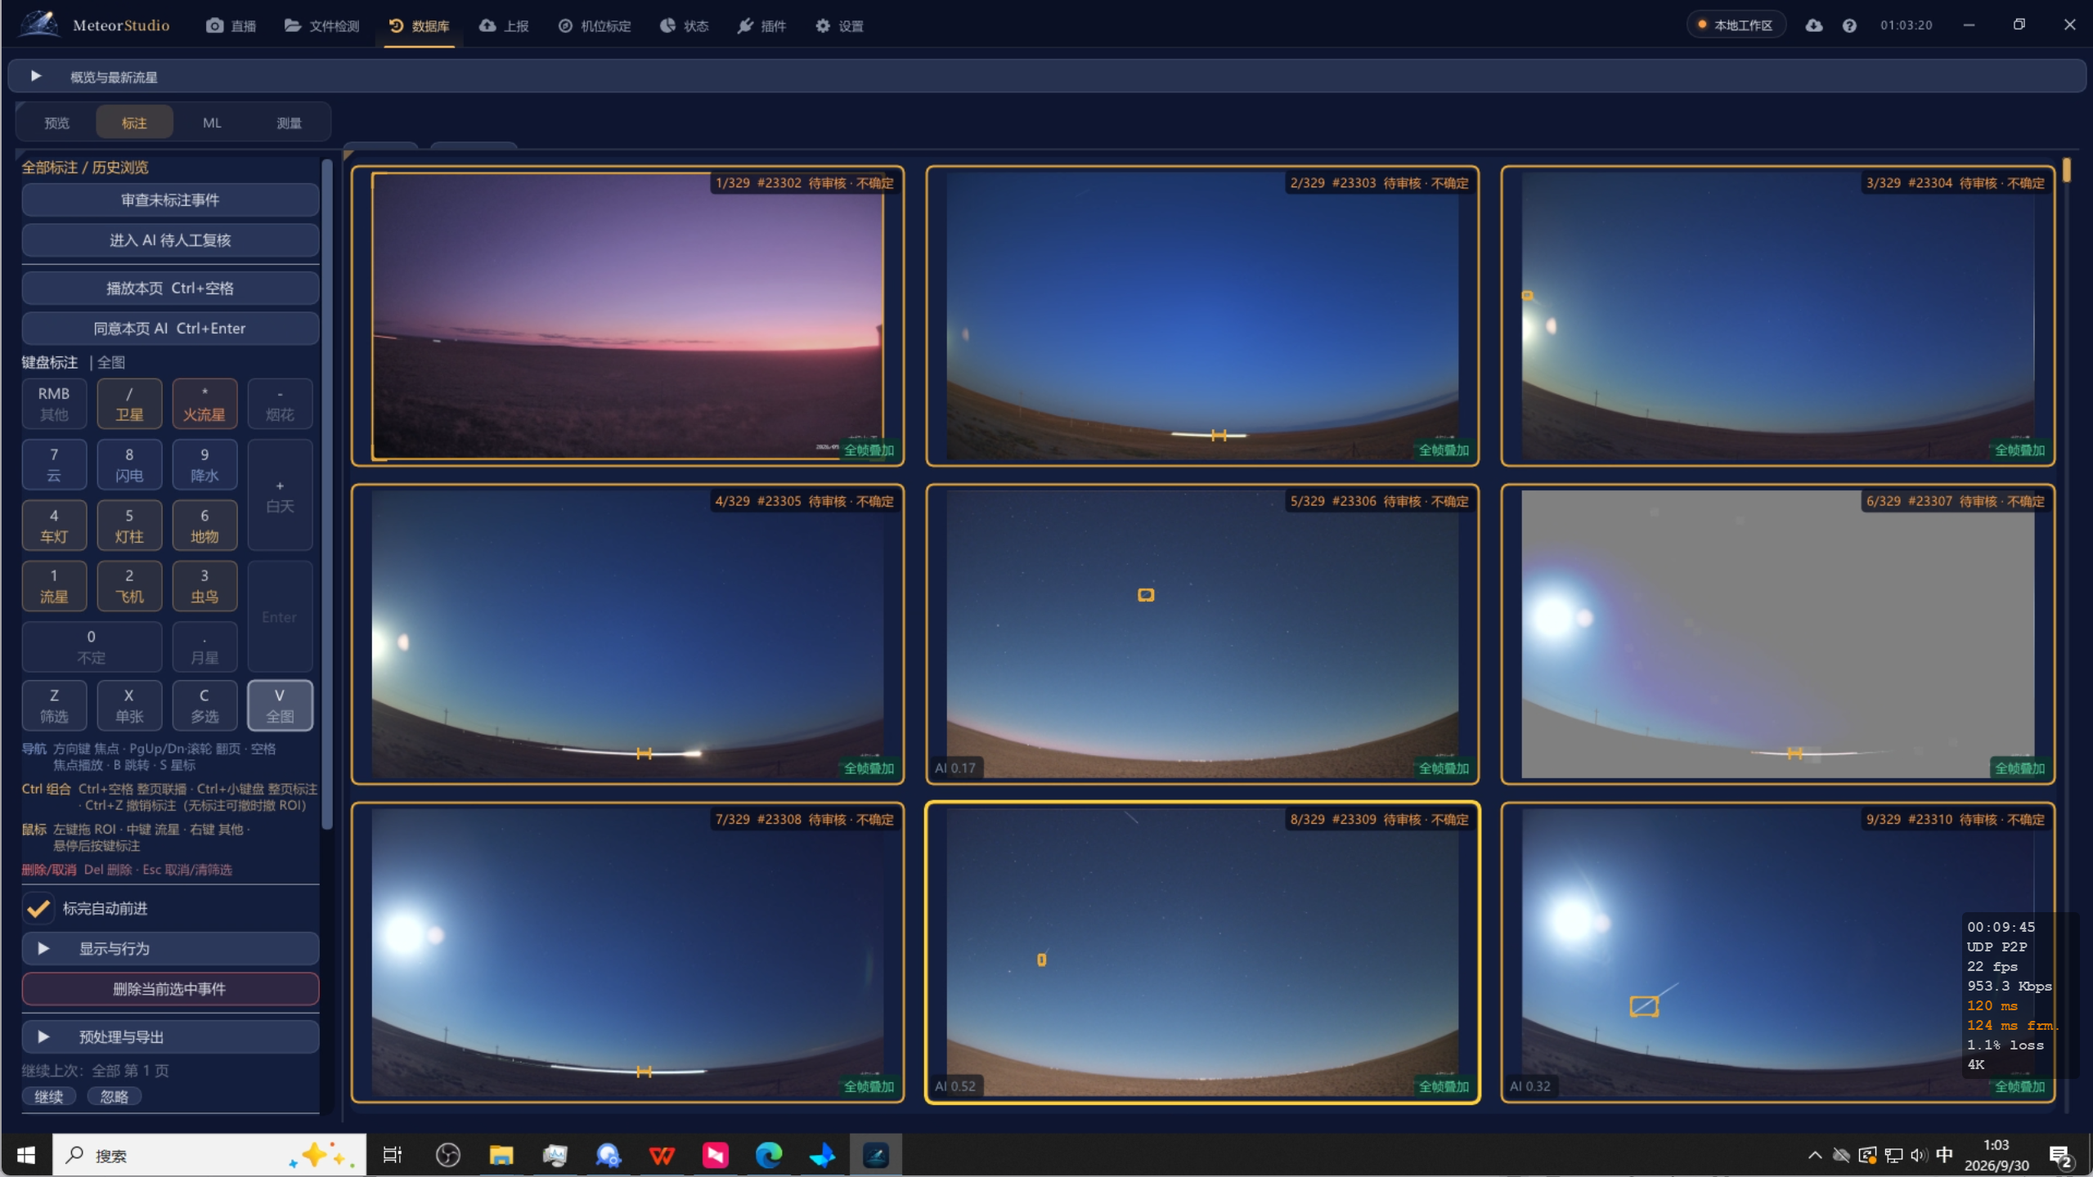2093x1177 pixels.
Task: Open the 状态 status section
Action: 684,25
